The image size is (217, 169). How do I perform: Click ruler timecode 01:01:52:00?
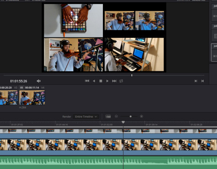(107, 125)
